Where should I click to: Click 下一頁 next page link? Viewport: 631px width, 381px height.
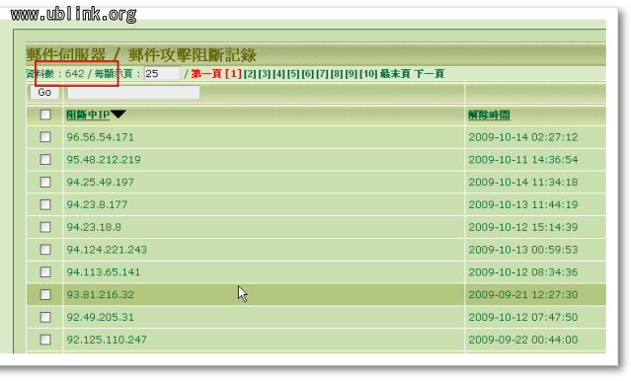point(429,74)
